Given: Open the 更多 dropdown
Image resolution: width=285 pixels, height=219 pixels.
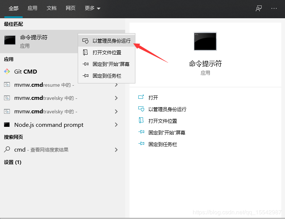Looking at the screenshot, I should (93, 8).
